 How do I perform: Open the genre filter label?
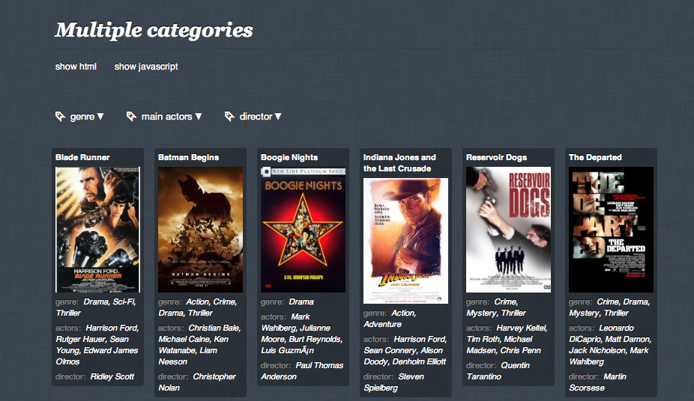click(x=82, y=117)
